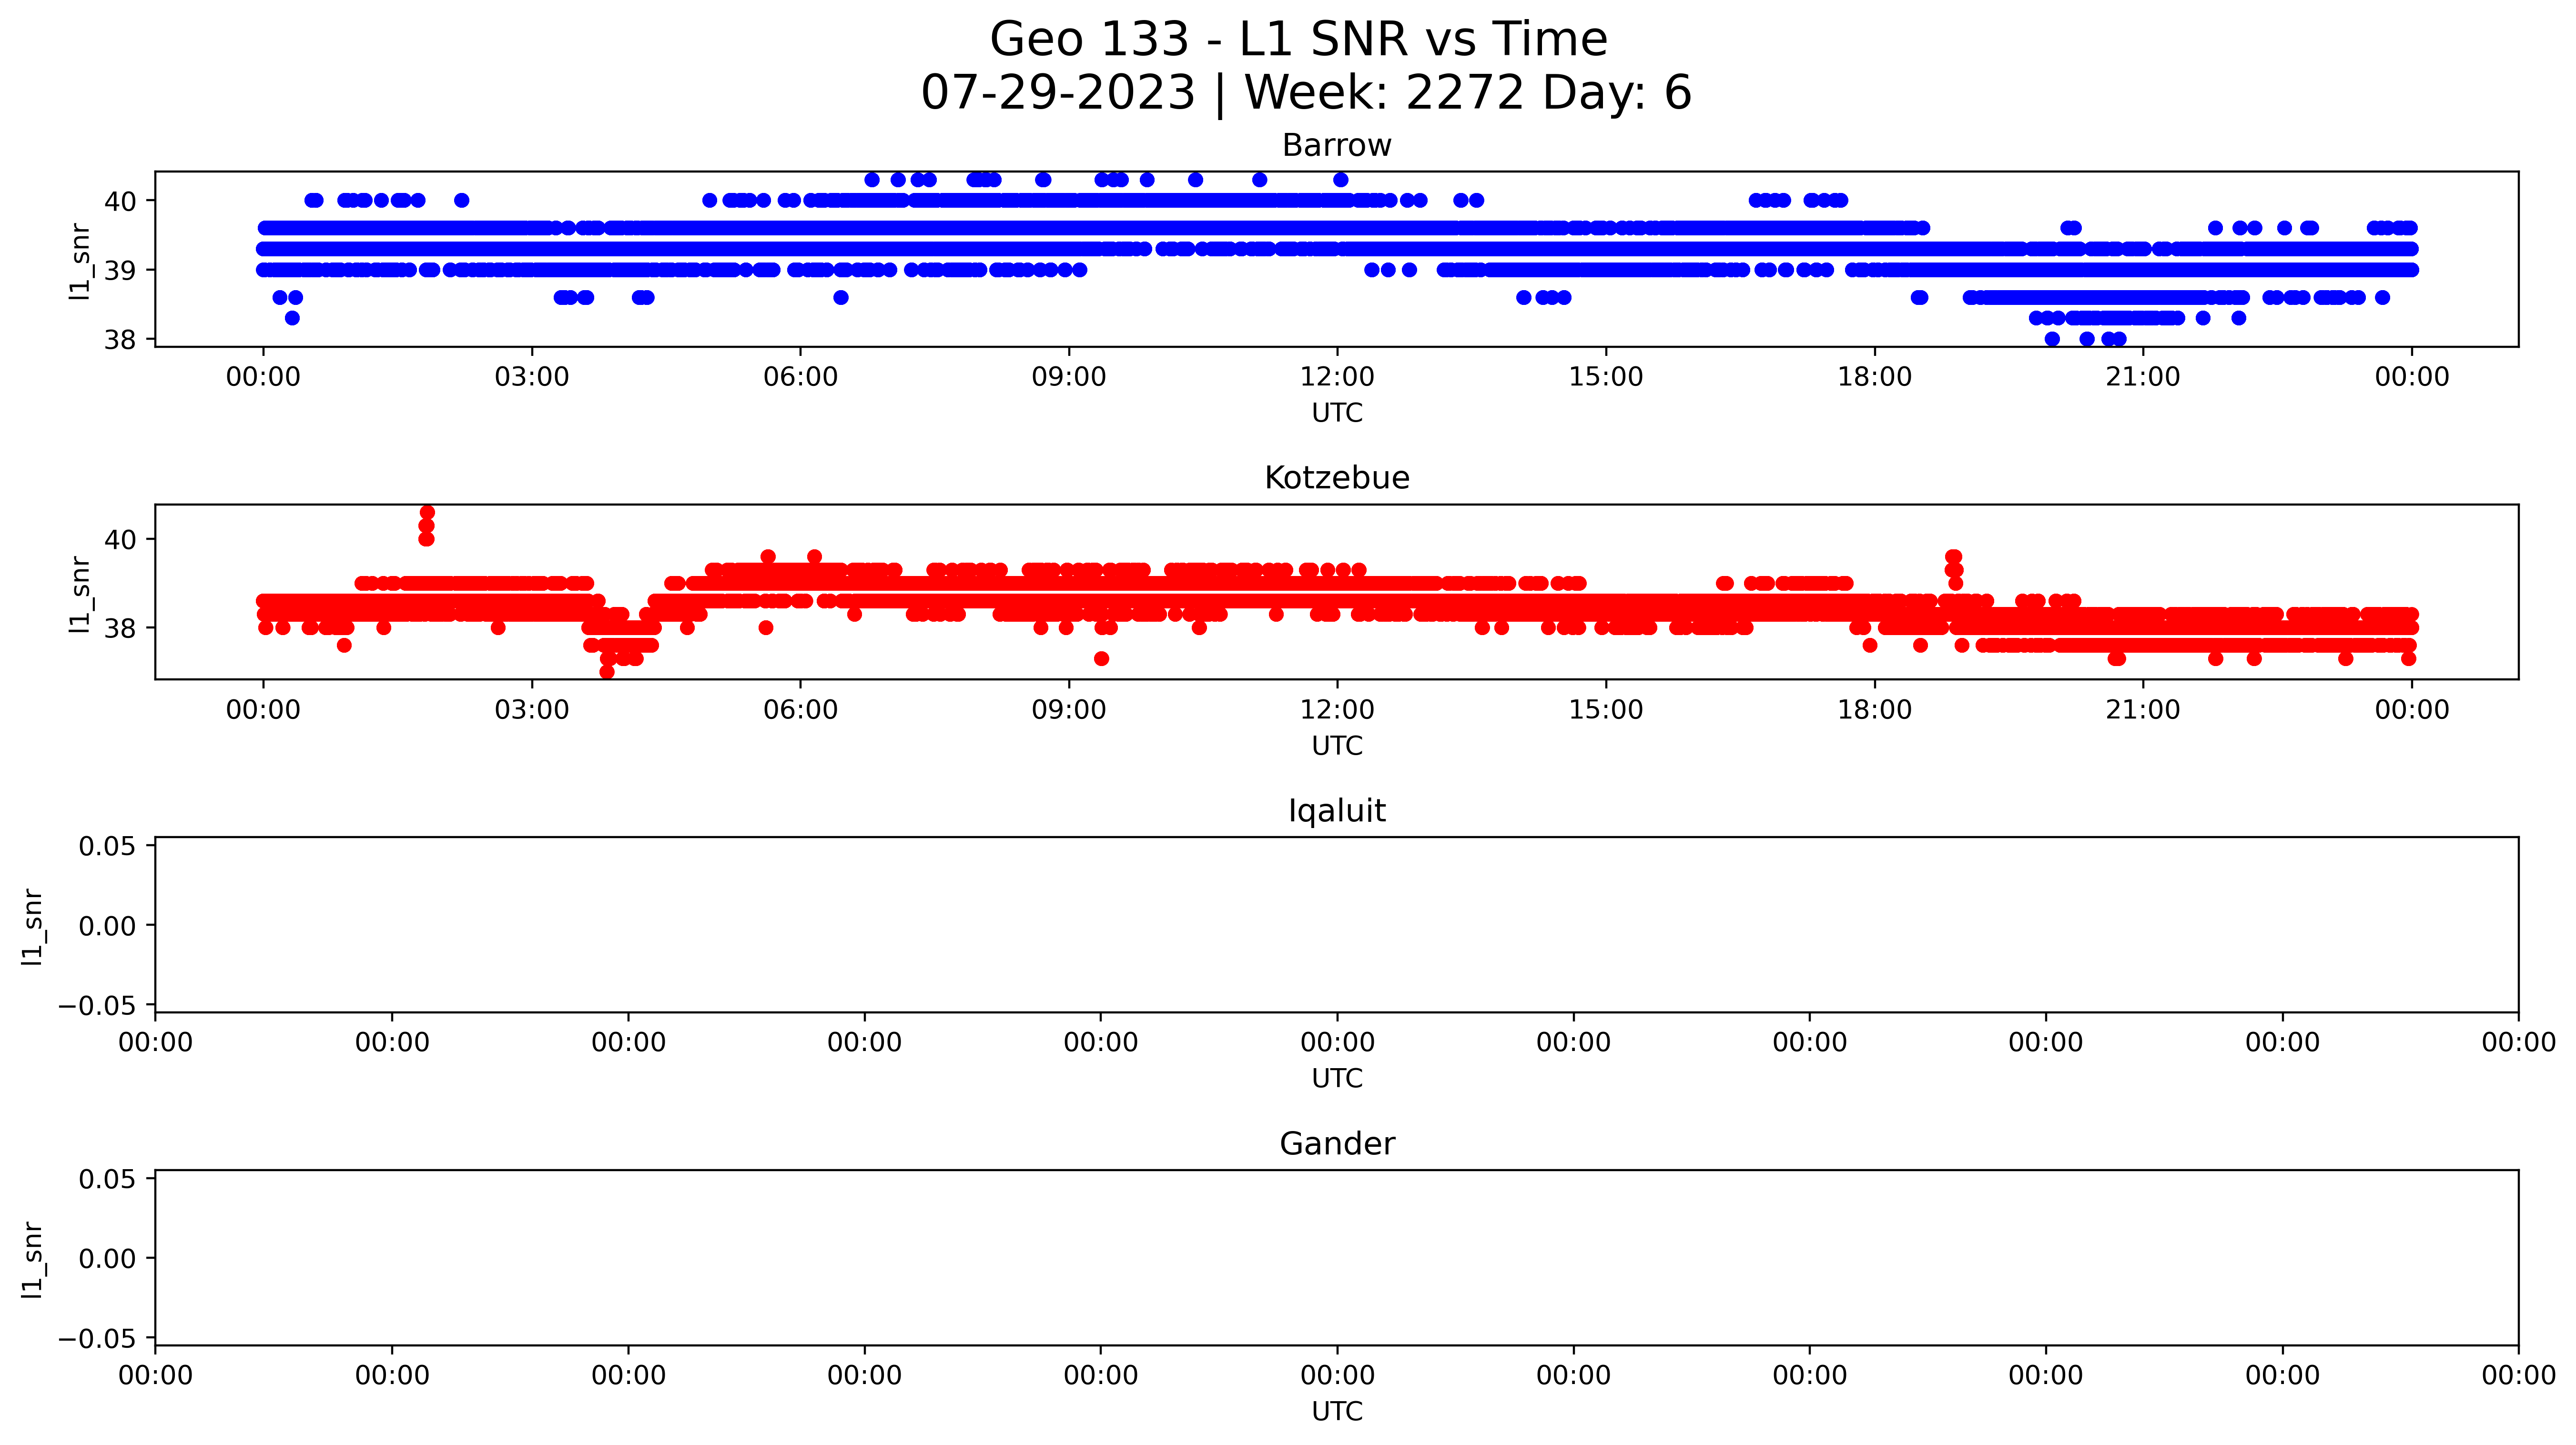Click the y-axis value 39 on Barrow plot
This screenshot has height=1445, width=2576.
(x=120, y=270)
